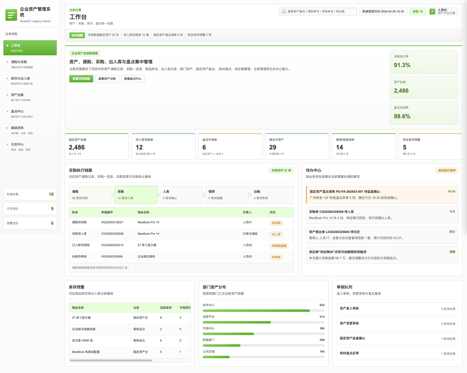Click the 系统提醒 tag
The width and height of the screenshot is (467, 373).
point(77,35)
